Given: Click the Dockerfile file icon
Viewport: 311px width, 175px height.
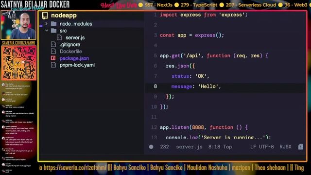Looking at the screenshot, I should click(x=53, y=52).
